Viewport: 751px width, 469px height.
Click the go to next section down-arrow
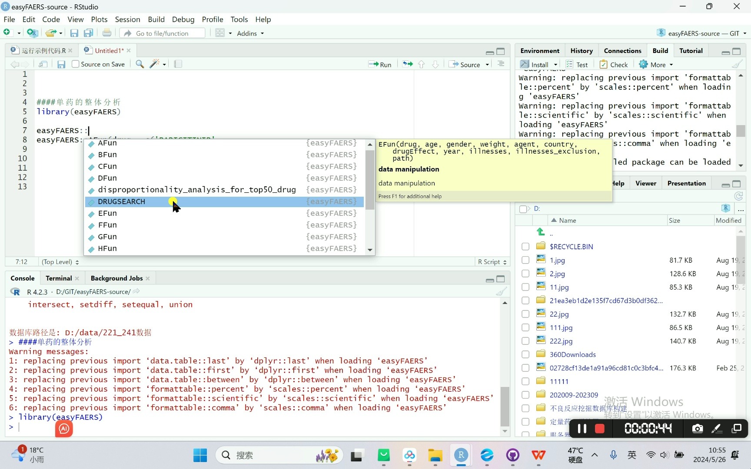[x=435, y=64]
